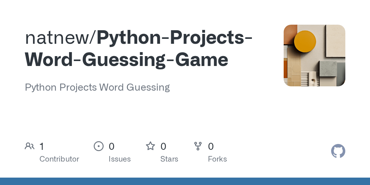Click the yellow circle in the avatar
Viewport: 370px width, 185px height.
(305, 42)
